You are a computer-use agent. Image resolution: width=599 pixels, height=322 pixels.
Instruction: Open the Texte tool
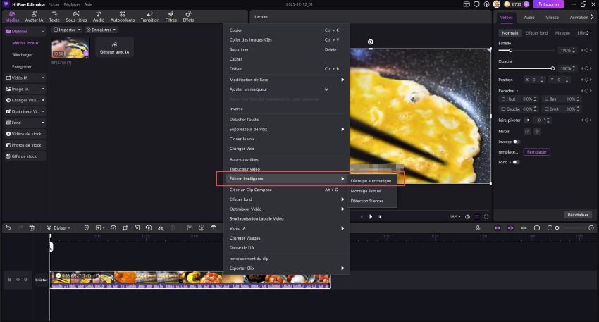pos(54,17)
